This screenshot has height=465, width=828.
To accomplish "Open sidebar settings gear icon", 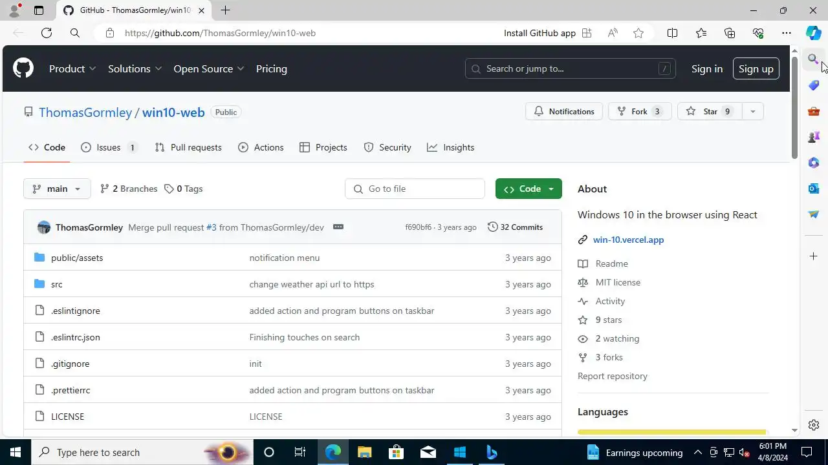I will pyautogui.click(x=814, y=425).
